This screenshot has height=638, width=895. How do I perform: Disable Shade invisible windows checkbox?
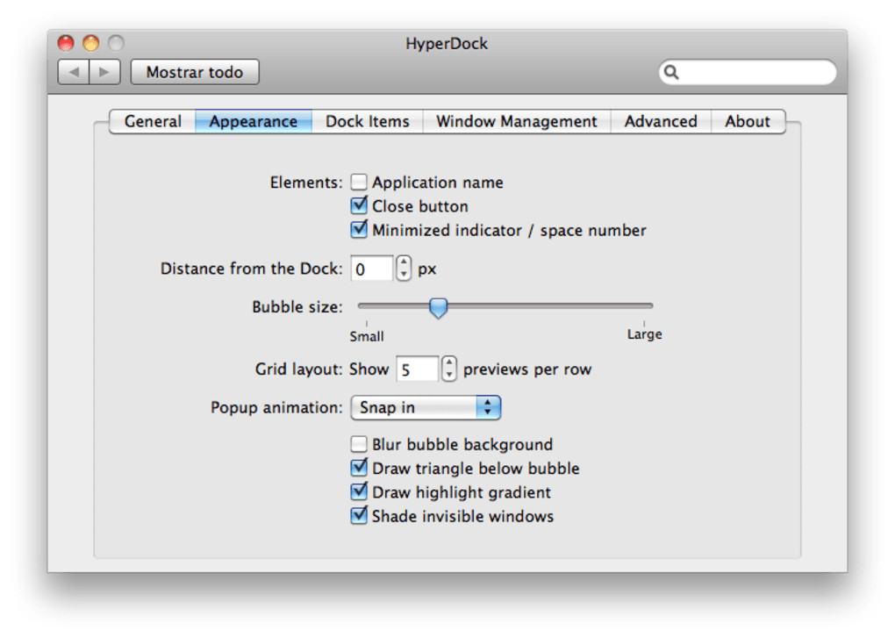tap(359, 516)
